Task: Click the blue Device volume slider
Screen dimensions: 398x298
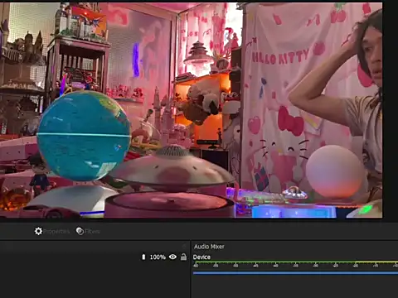Action: (x=295, y=273)
